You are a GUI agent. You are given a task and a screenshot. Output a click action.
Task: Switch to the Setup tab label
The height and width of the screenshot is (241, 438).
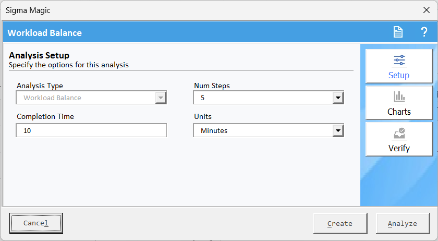[399, 75]
